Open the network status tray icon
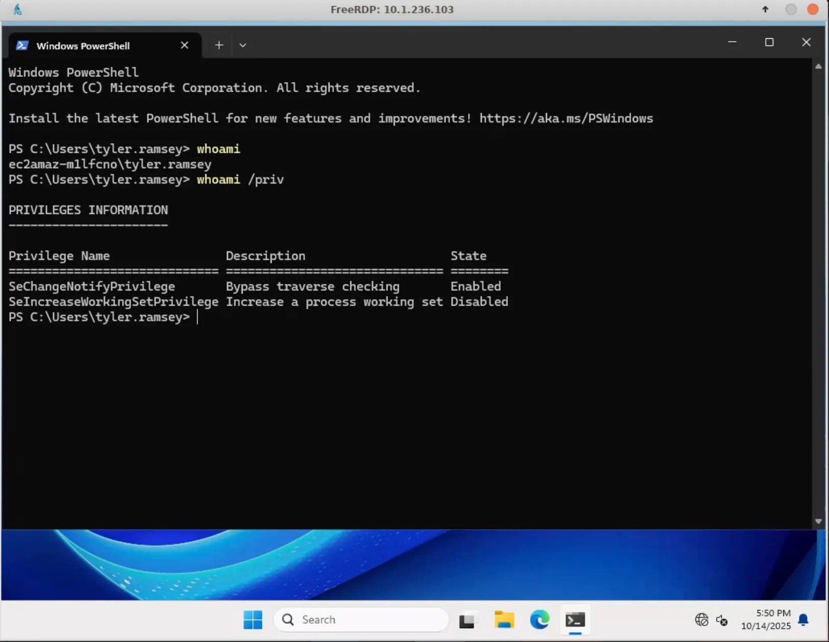 (x=702, y=620)
